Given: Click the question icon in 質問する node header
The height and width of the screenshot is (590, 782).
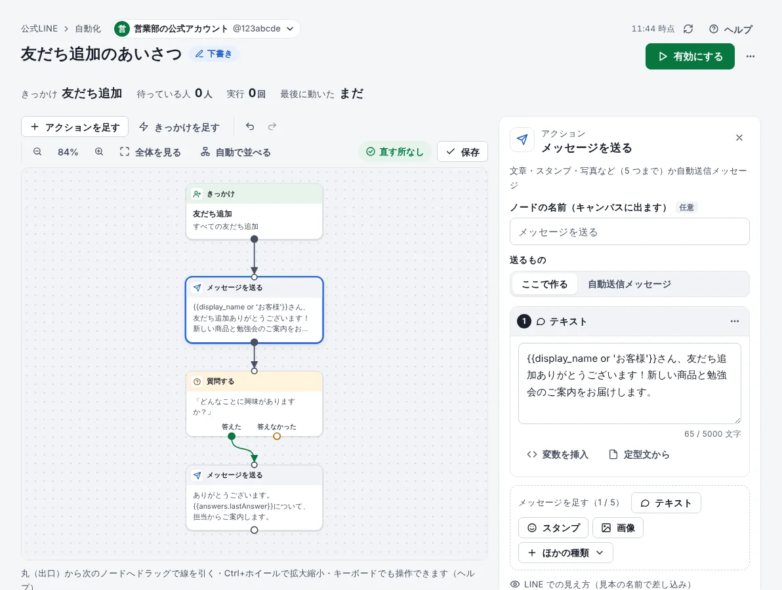Looking at the screenshot, I should coord(197,382).
